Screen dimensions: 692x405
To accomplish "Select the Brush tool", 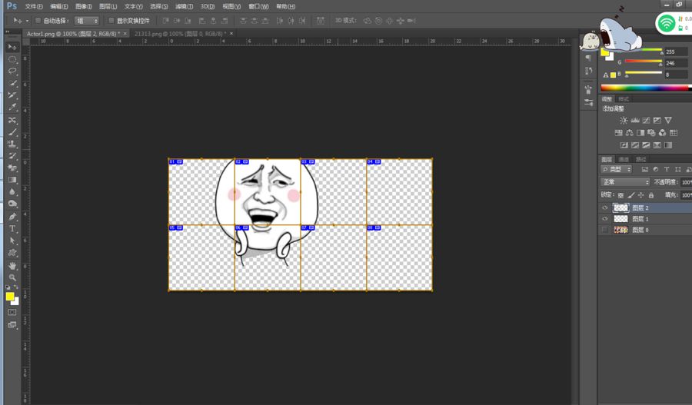I will pos(12,132).
